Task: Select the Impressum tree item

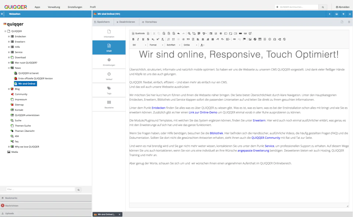Action: (x=21, y=100)
